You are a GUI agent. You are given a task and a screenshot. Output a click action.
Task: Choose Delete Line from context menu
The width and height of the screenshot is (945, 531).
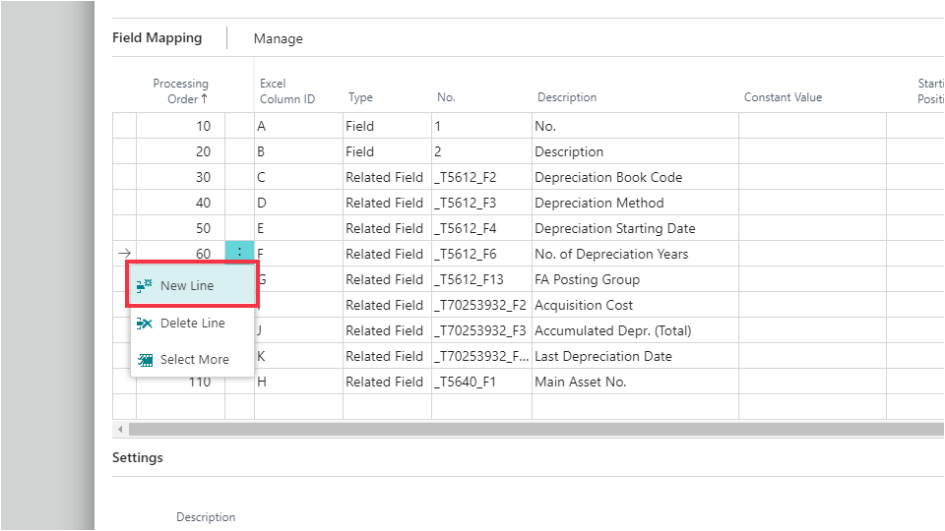tap(192, 324)
